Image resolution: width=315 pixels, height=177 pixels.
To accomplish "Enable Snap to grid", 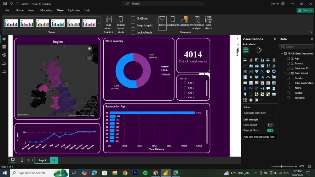I will (133, 25).
